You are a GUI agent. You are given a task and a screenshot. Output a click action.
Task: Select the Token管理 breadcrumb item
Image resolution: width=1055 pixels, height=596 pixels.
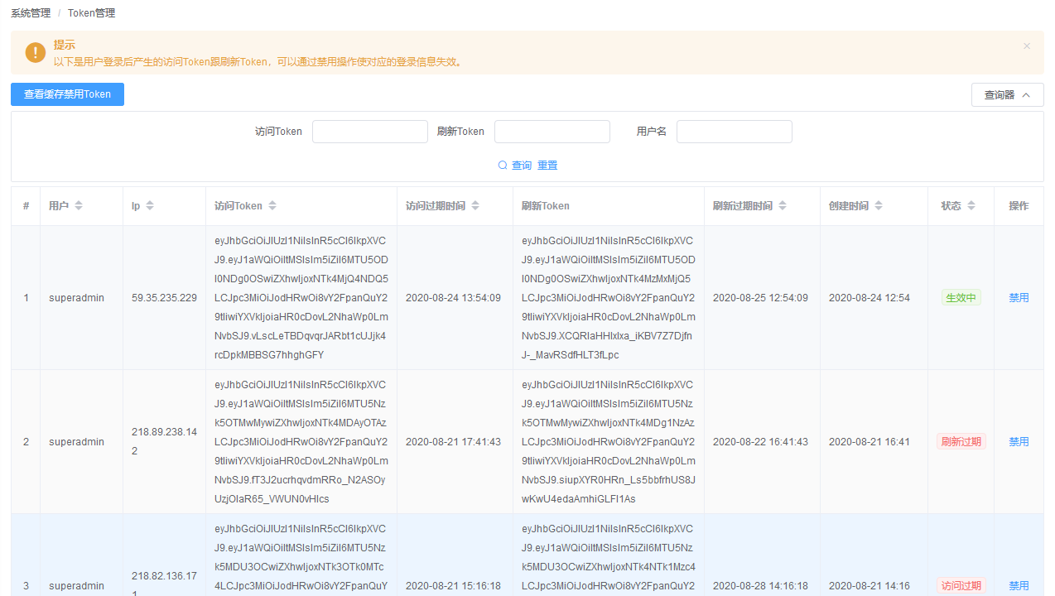tap(91, 12)
